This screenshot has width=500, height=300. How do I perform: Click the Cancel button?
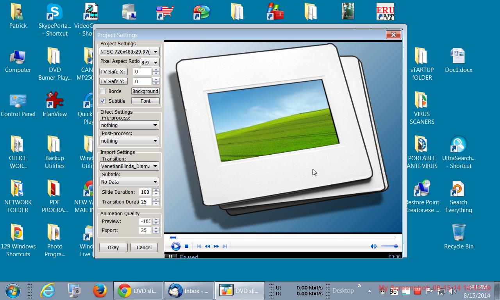144,247
